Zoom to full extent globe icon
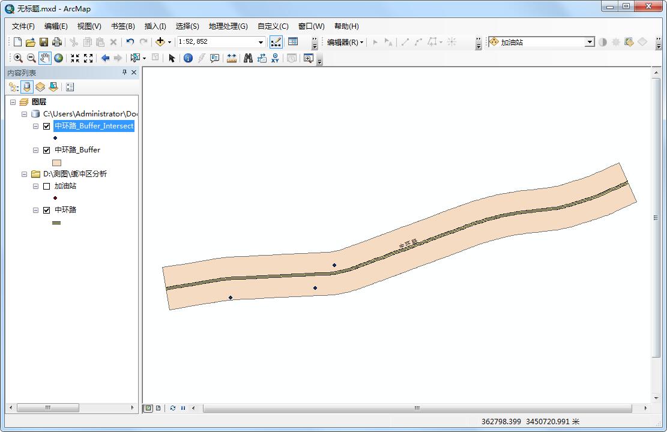This screenshot has width=667, height=432. [59, 58]
